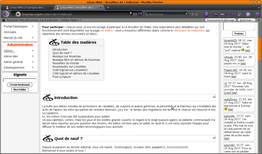The height and width of the screenshot is (154, 262).
Task: Open sub26nico user link in shoutbox
Action: point(231,99)
